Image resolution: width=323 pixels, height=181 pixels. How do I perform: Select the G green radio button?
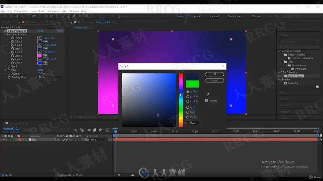pos(188,112)
